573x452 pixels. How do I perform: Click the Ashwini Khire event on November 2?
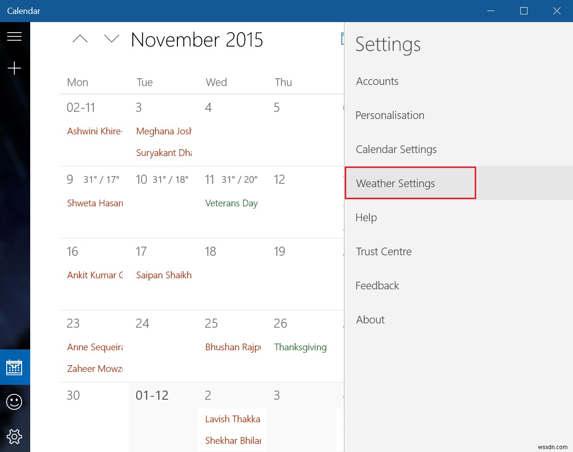94,131
